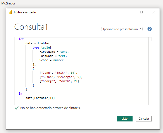Screen dimensions: 163x133
Task: Click the "Score = number" code line
Action: (51, 60)
